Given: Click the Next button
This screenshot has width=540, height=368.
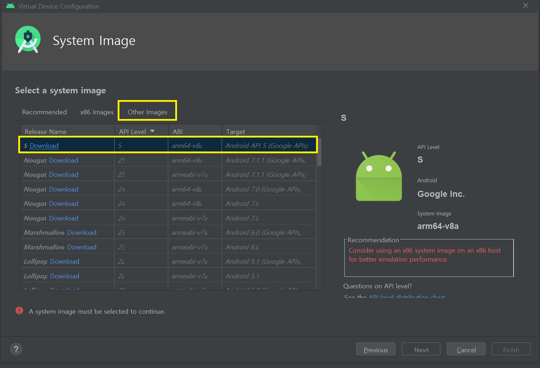Looking at the screenshot, I should (421, 349).
